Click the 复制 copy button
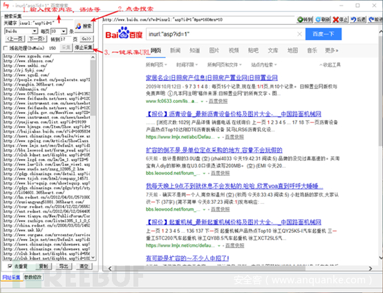The height and width of the screenshot is (293, 383). point(44,266)
